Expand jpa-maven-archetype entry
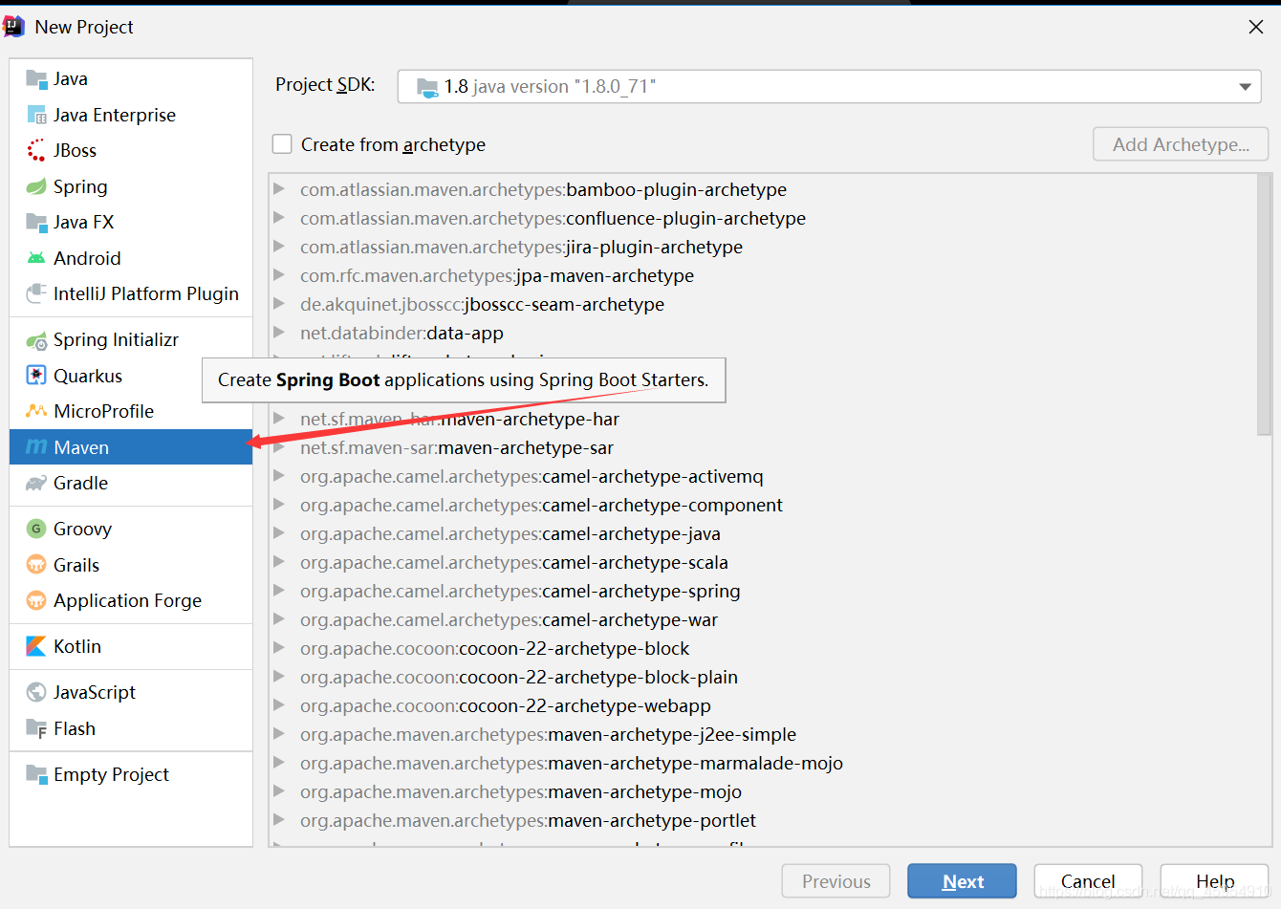 click(279, 275)
